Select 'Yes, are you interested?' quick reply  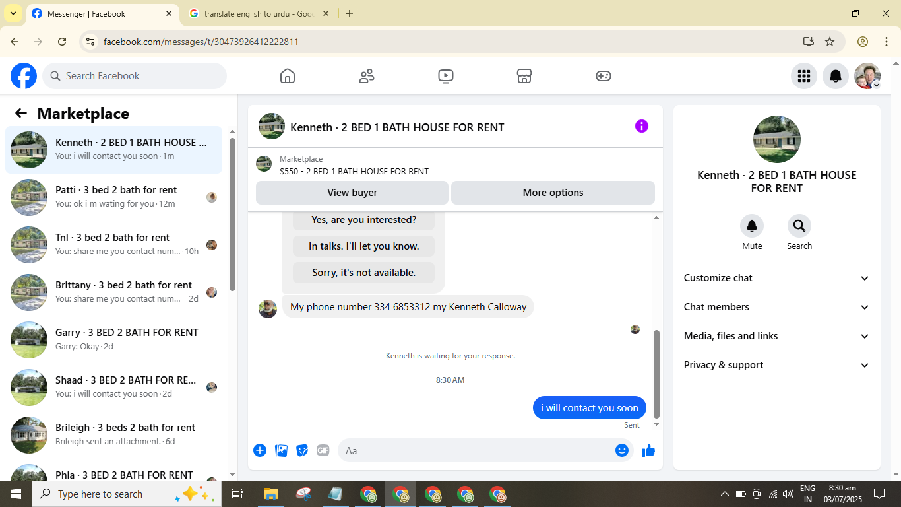(x=363, y=220)
